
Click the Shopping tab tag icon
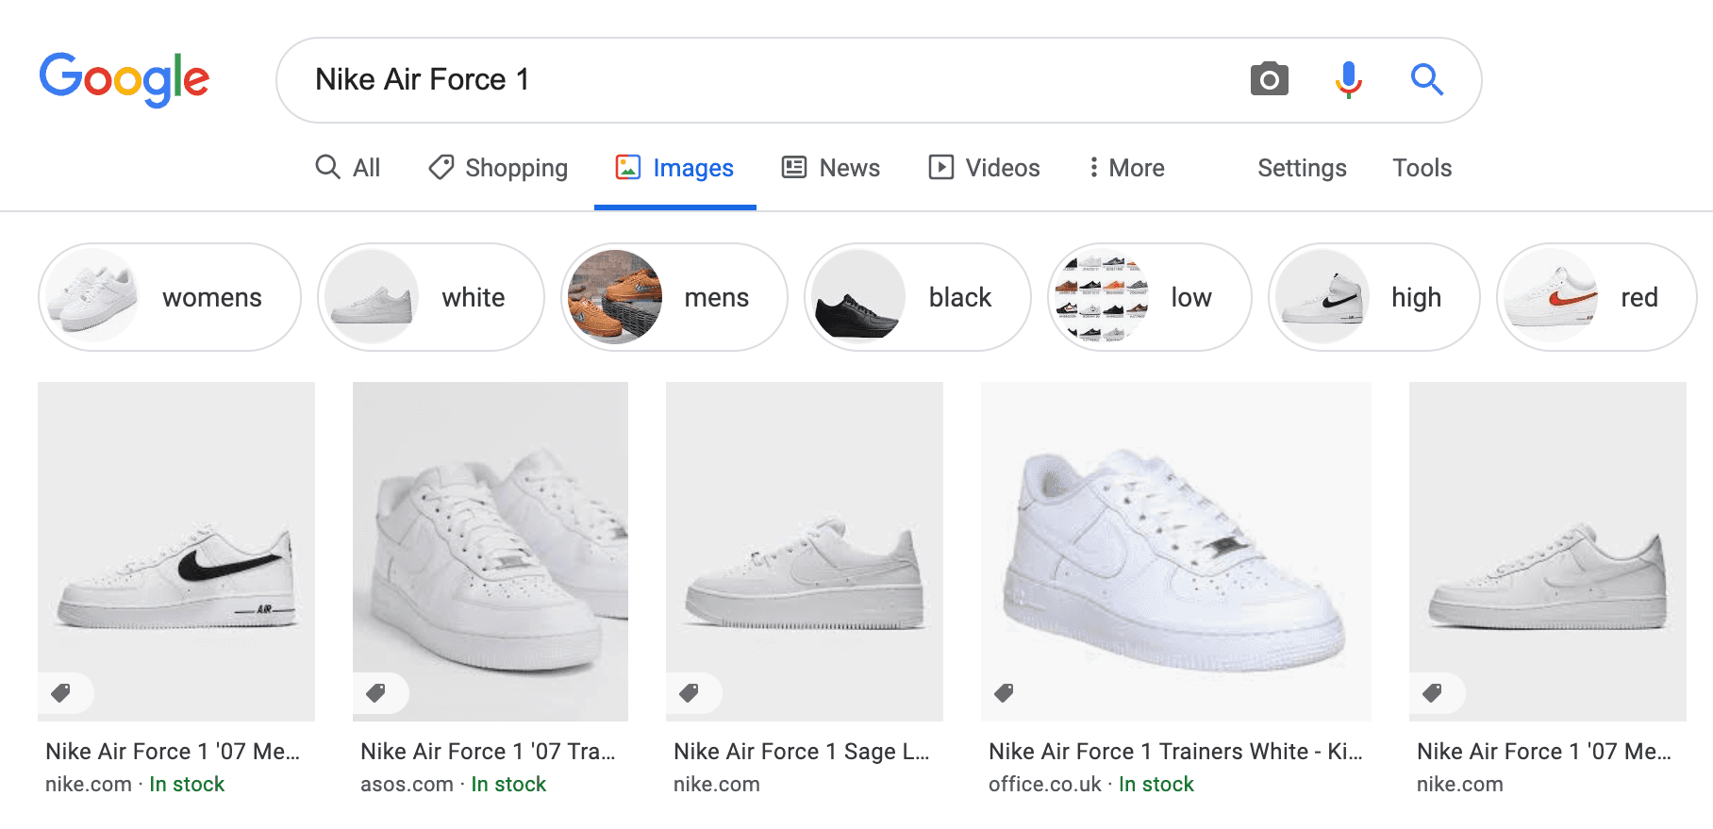(x=441, y=167)
